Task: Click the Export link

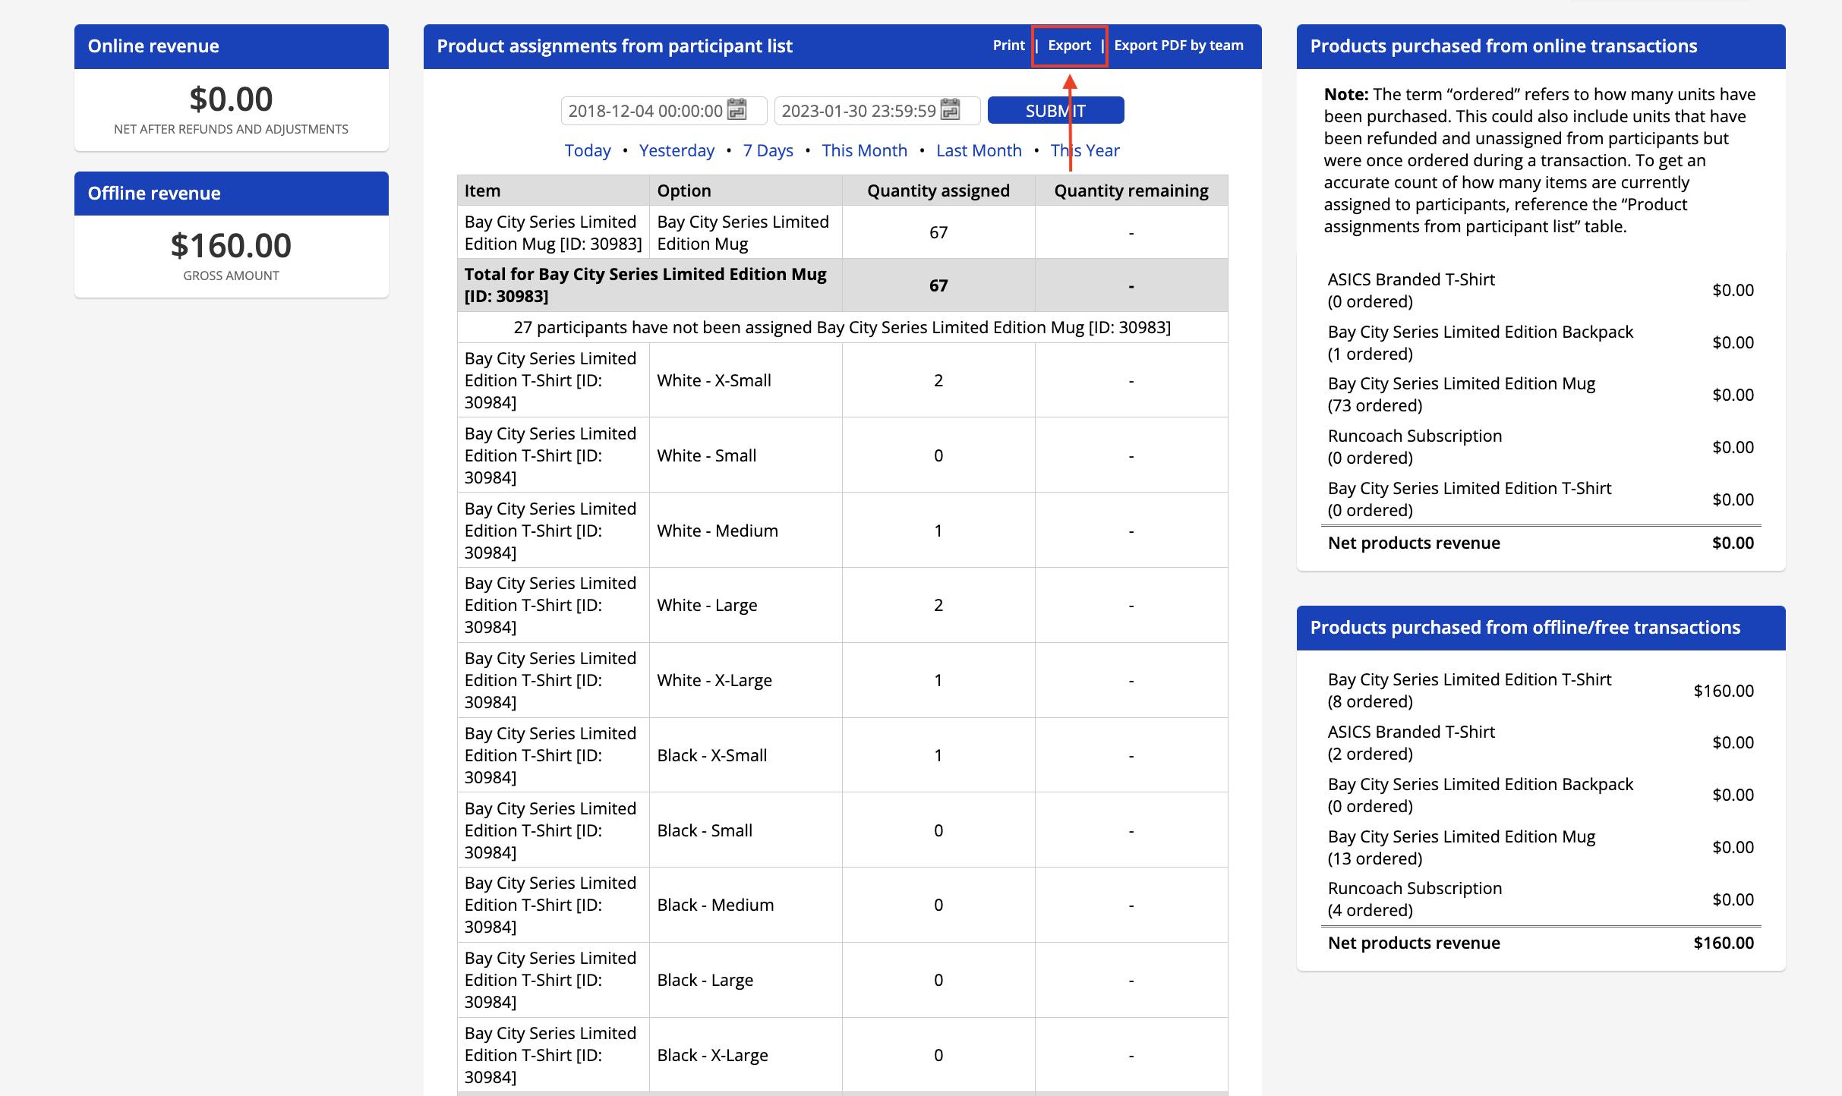Action: click(1069, 46)
